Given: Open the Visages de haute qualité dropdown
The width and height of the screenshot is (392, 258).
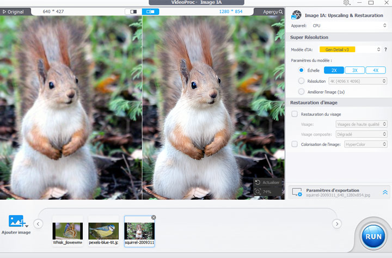Looking at the screenshot, I should click(362, 124).
